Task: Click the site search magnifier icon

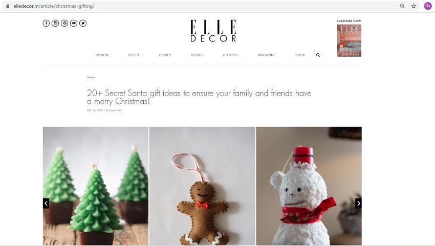Action: click(x=318, y=55)
